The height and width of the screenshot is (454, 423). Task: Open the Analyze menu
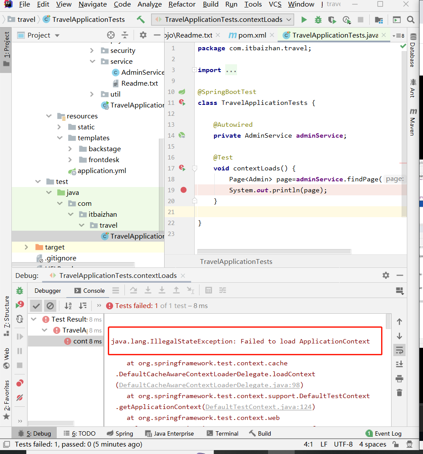pos(149,4)
